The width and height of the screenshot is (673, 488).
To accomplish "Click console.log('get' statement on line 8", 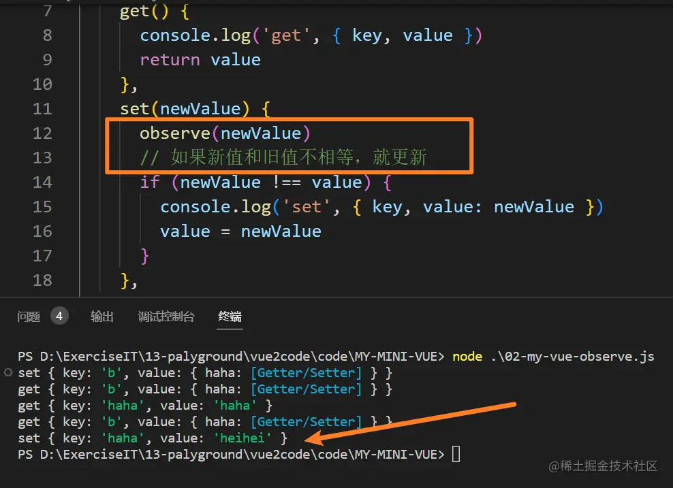I will 311,35.
